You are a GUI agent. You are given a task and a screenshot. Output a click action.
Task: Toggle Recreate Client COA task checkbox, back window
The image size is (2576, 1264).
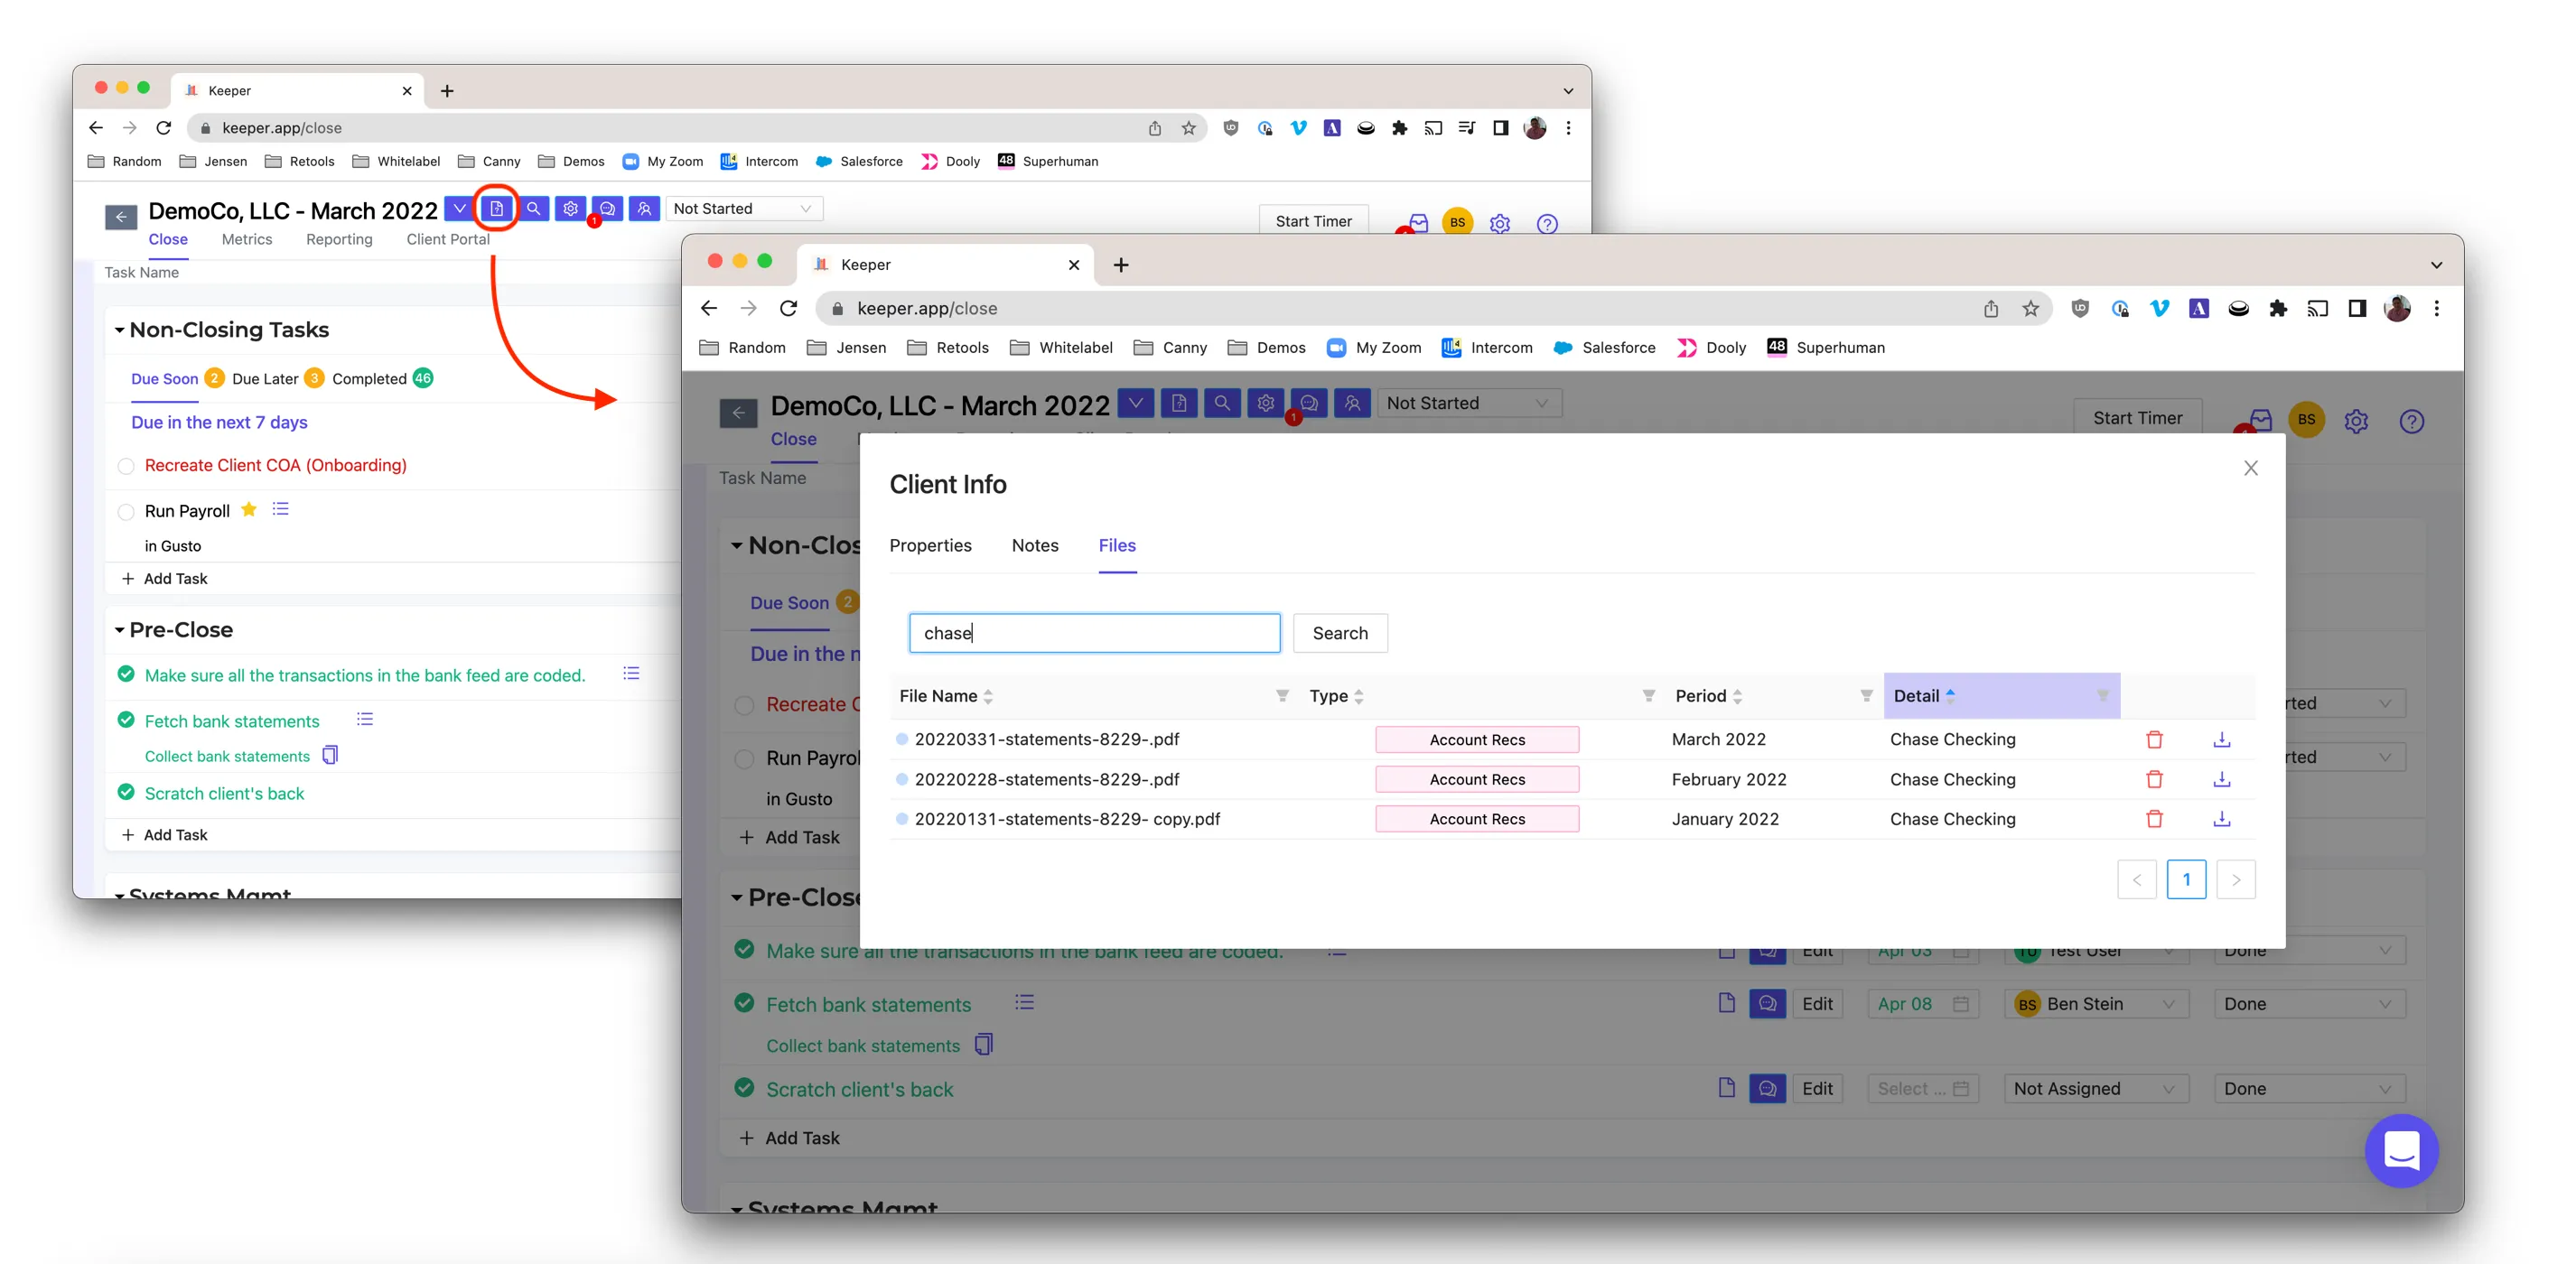pyautogui.click(x=126, y=466)
